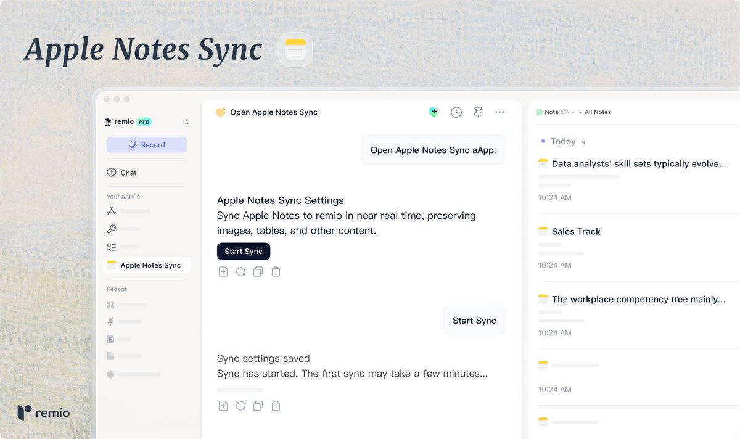
Task: Open chat history via the clock icon
Action: [456, 112]
